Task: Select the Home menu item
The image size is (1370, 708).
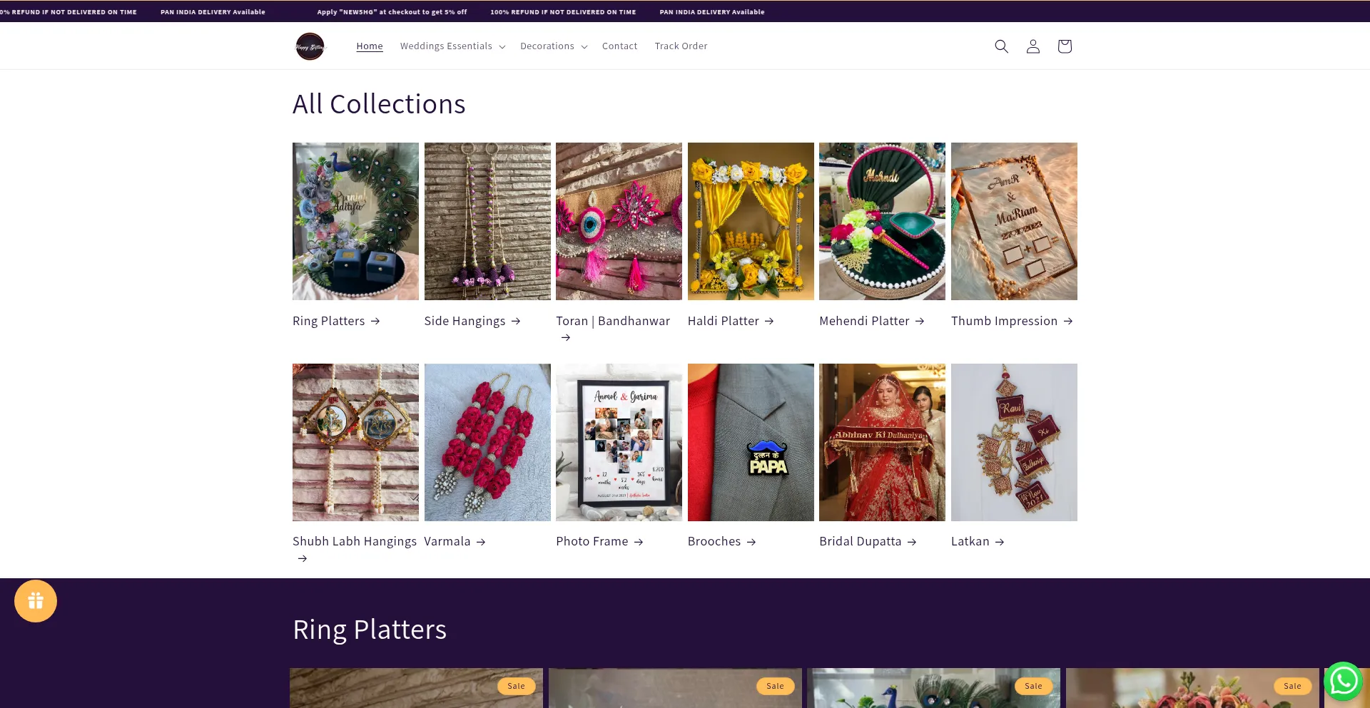Action: click(x=370, y=46)
